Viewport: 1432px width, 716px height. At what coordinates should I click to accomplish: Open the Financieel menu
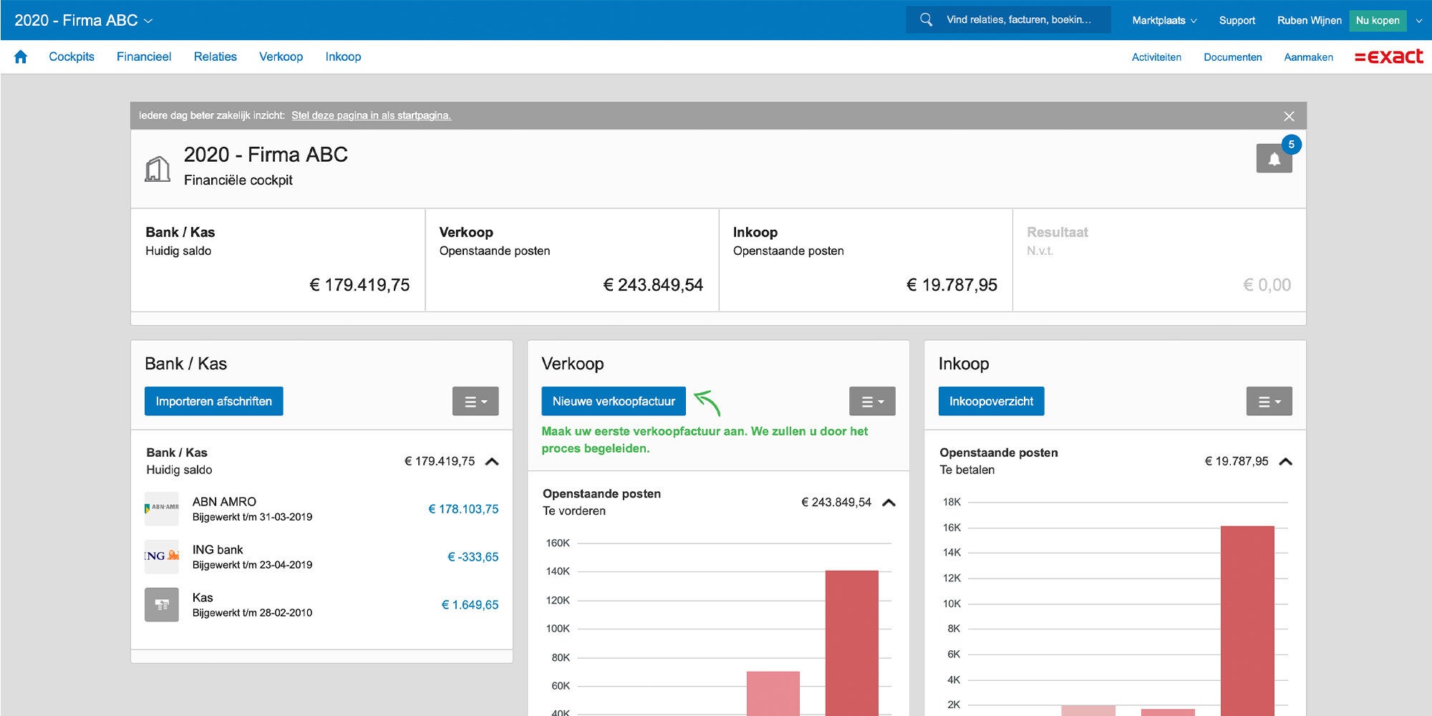tap(144, 57)
